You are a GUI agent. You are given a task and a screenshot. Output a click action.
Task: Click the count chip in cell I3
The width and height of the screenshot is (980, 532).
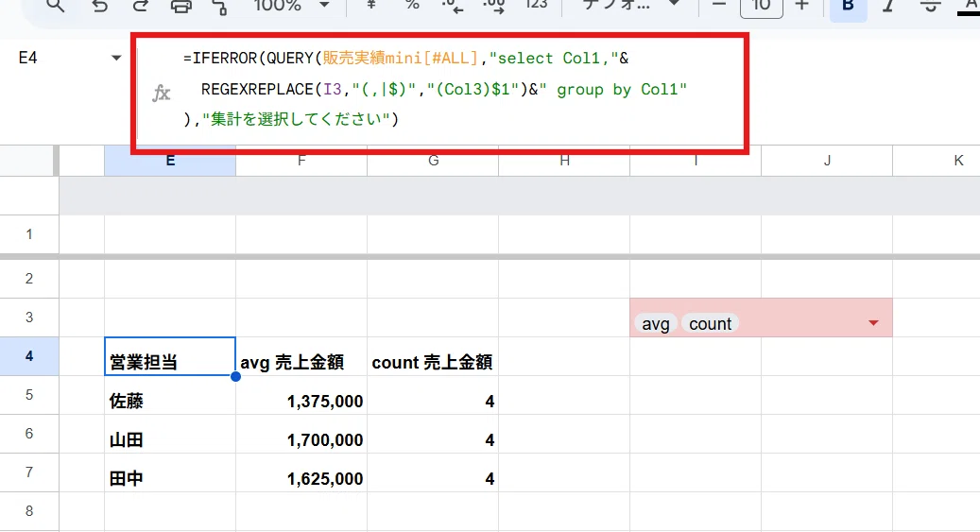(710, 324)
